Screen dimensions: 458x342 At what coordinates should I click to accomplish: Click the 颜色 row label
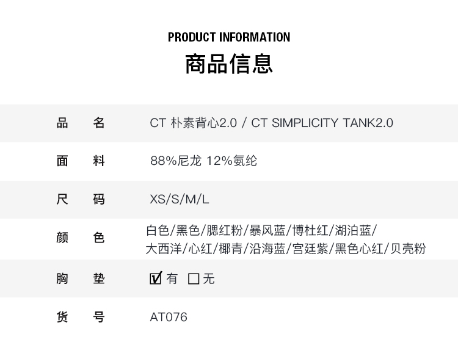[81, 238]
